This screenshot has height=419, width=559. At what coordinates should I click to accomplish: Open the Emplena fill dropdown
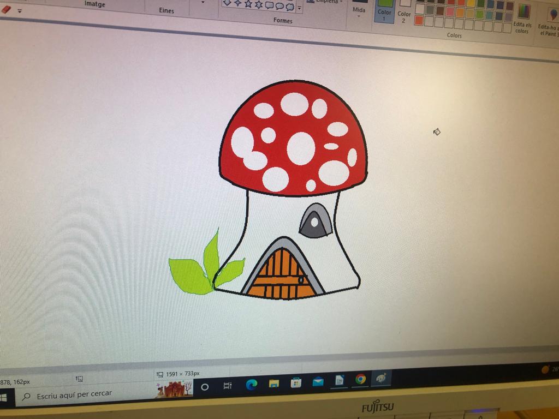click(326, 2)
